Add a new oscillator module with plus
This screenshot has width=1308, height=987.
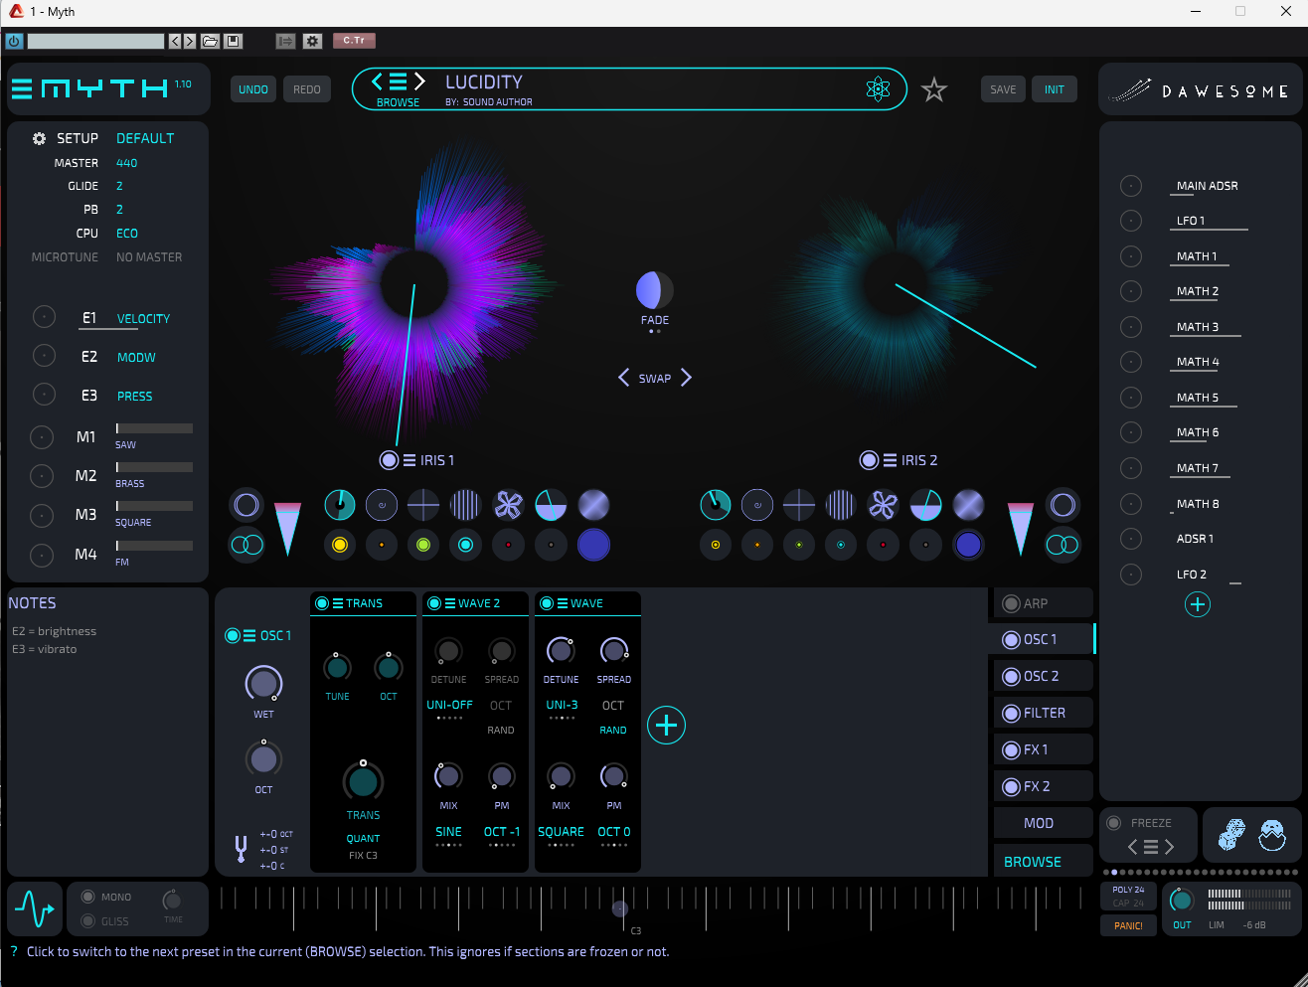[666, 726]
